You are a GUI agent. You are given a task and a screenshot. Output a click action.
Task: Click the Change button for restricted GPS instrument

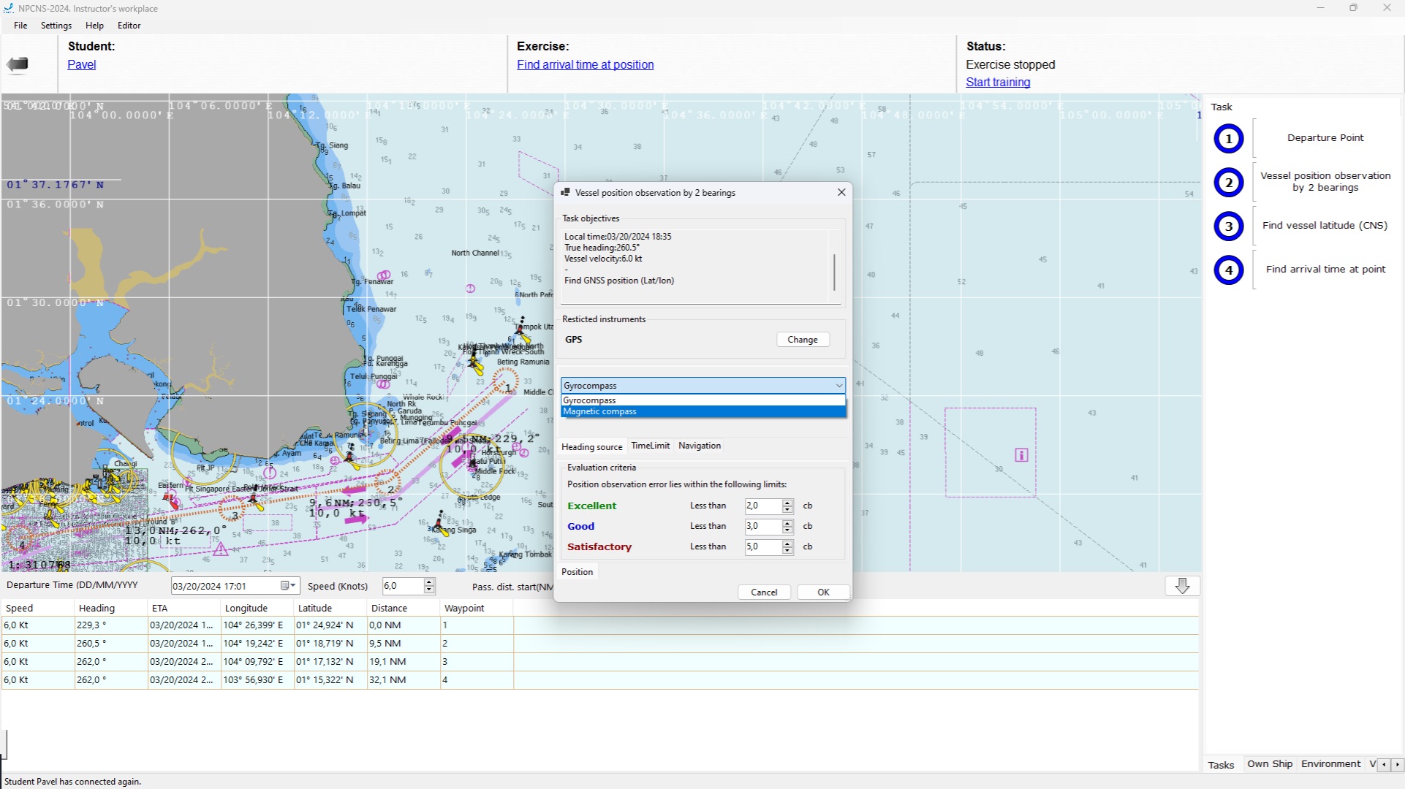[802, 339]
